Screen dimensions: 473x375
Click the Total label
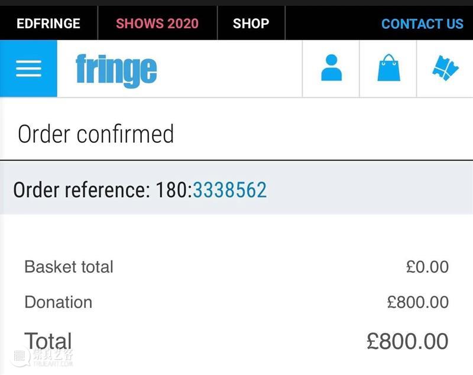pos(48,341)
